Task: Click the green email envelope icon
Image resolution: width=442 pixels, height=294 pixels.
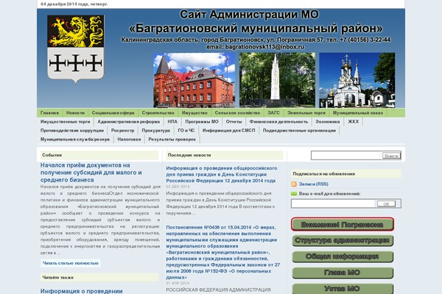Action: point(294,194)
